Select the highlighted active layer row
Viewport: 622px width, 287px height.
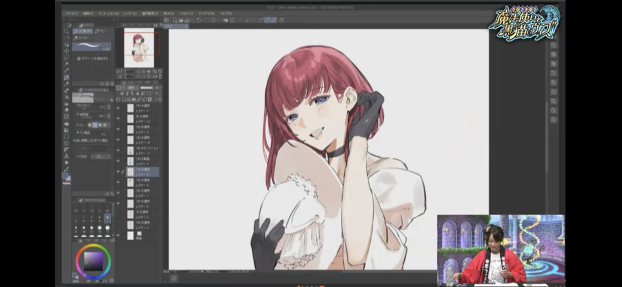[x=143, y=172]
